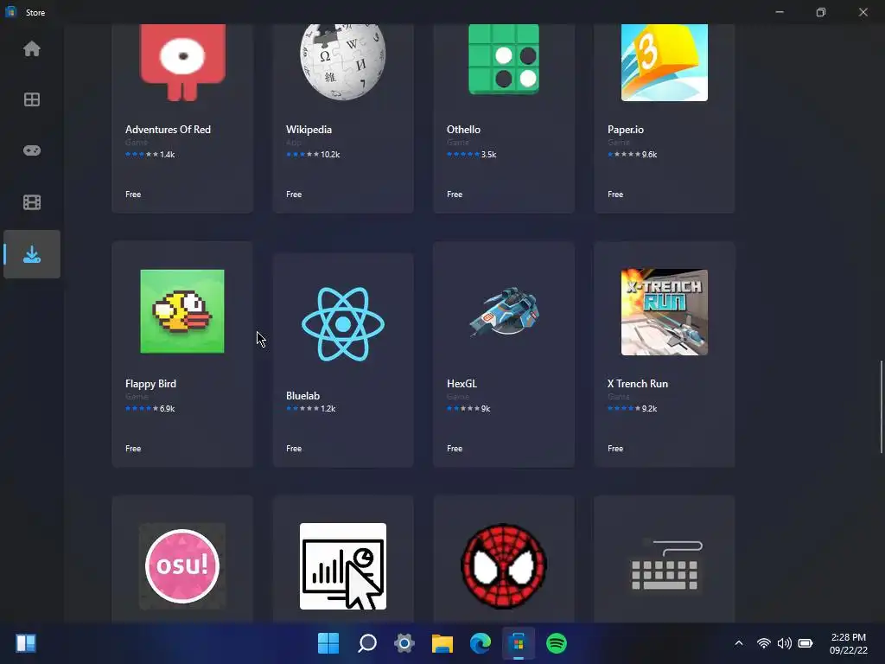The height and width of the screenshot is (664, 885).
Task: Select the Paper.io title text
Action: tap(626, 130)
